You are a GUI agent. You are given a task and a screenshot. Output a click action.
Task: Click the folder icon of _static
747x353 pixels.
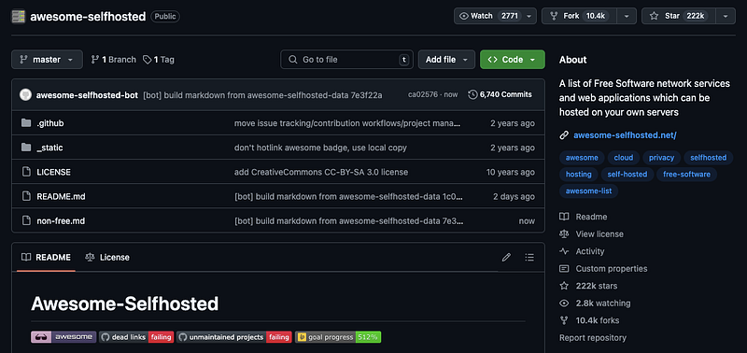(x=26, y=148)
